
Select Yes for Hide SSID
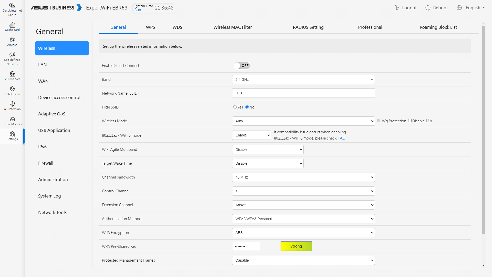235,107
